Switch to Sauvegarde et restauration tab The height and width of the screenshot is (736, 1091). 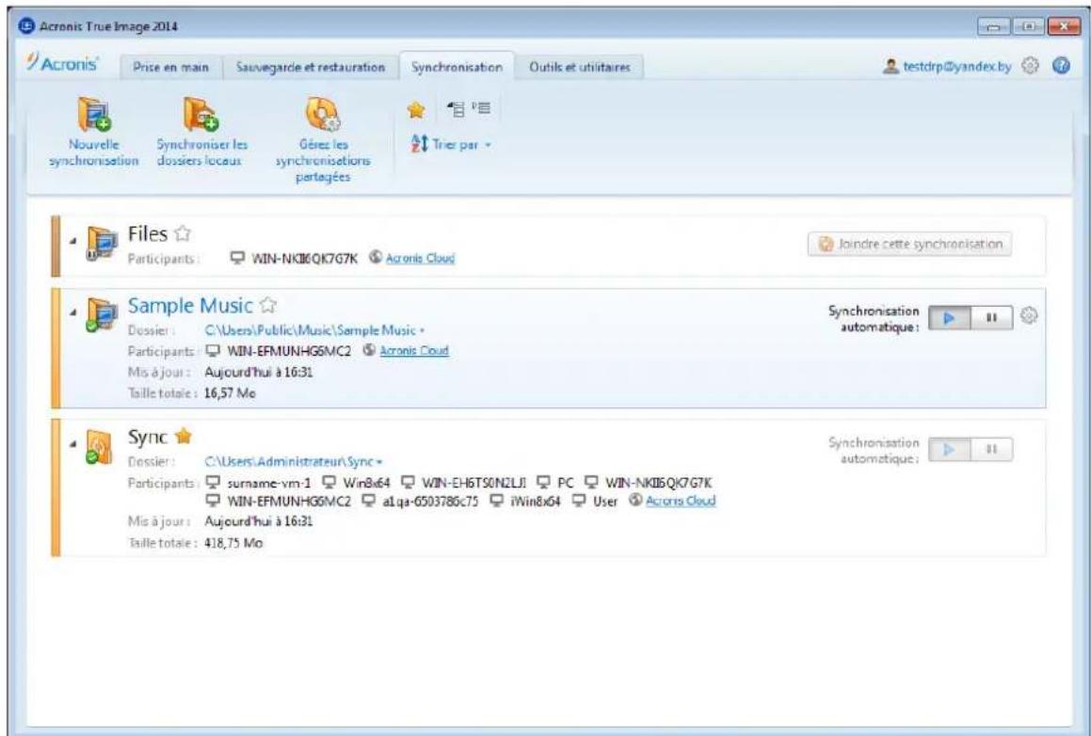click(311, 68)
